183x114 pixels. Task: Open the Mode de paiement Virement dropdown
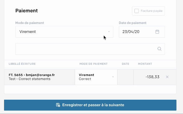coord(64,32)
